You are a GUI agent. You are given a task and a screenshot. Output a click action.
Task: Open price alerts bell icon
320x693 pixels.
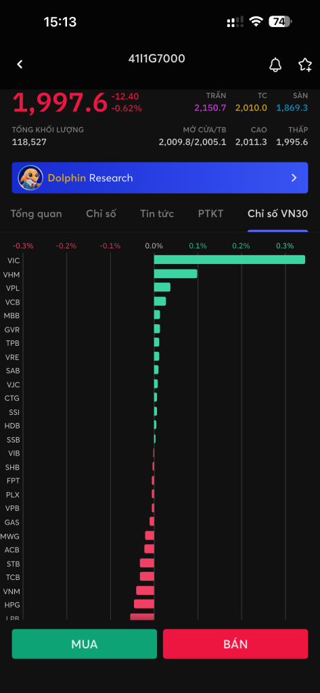point(275,65)
